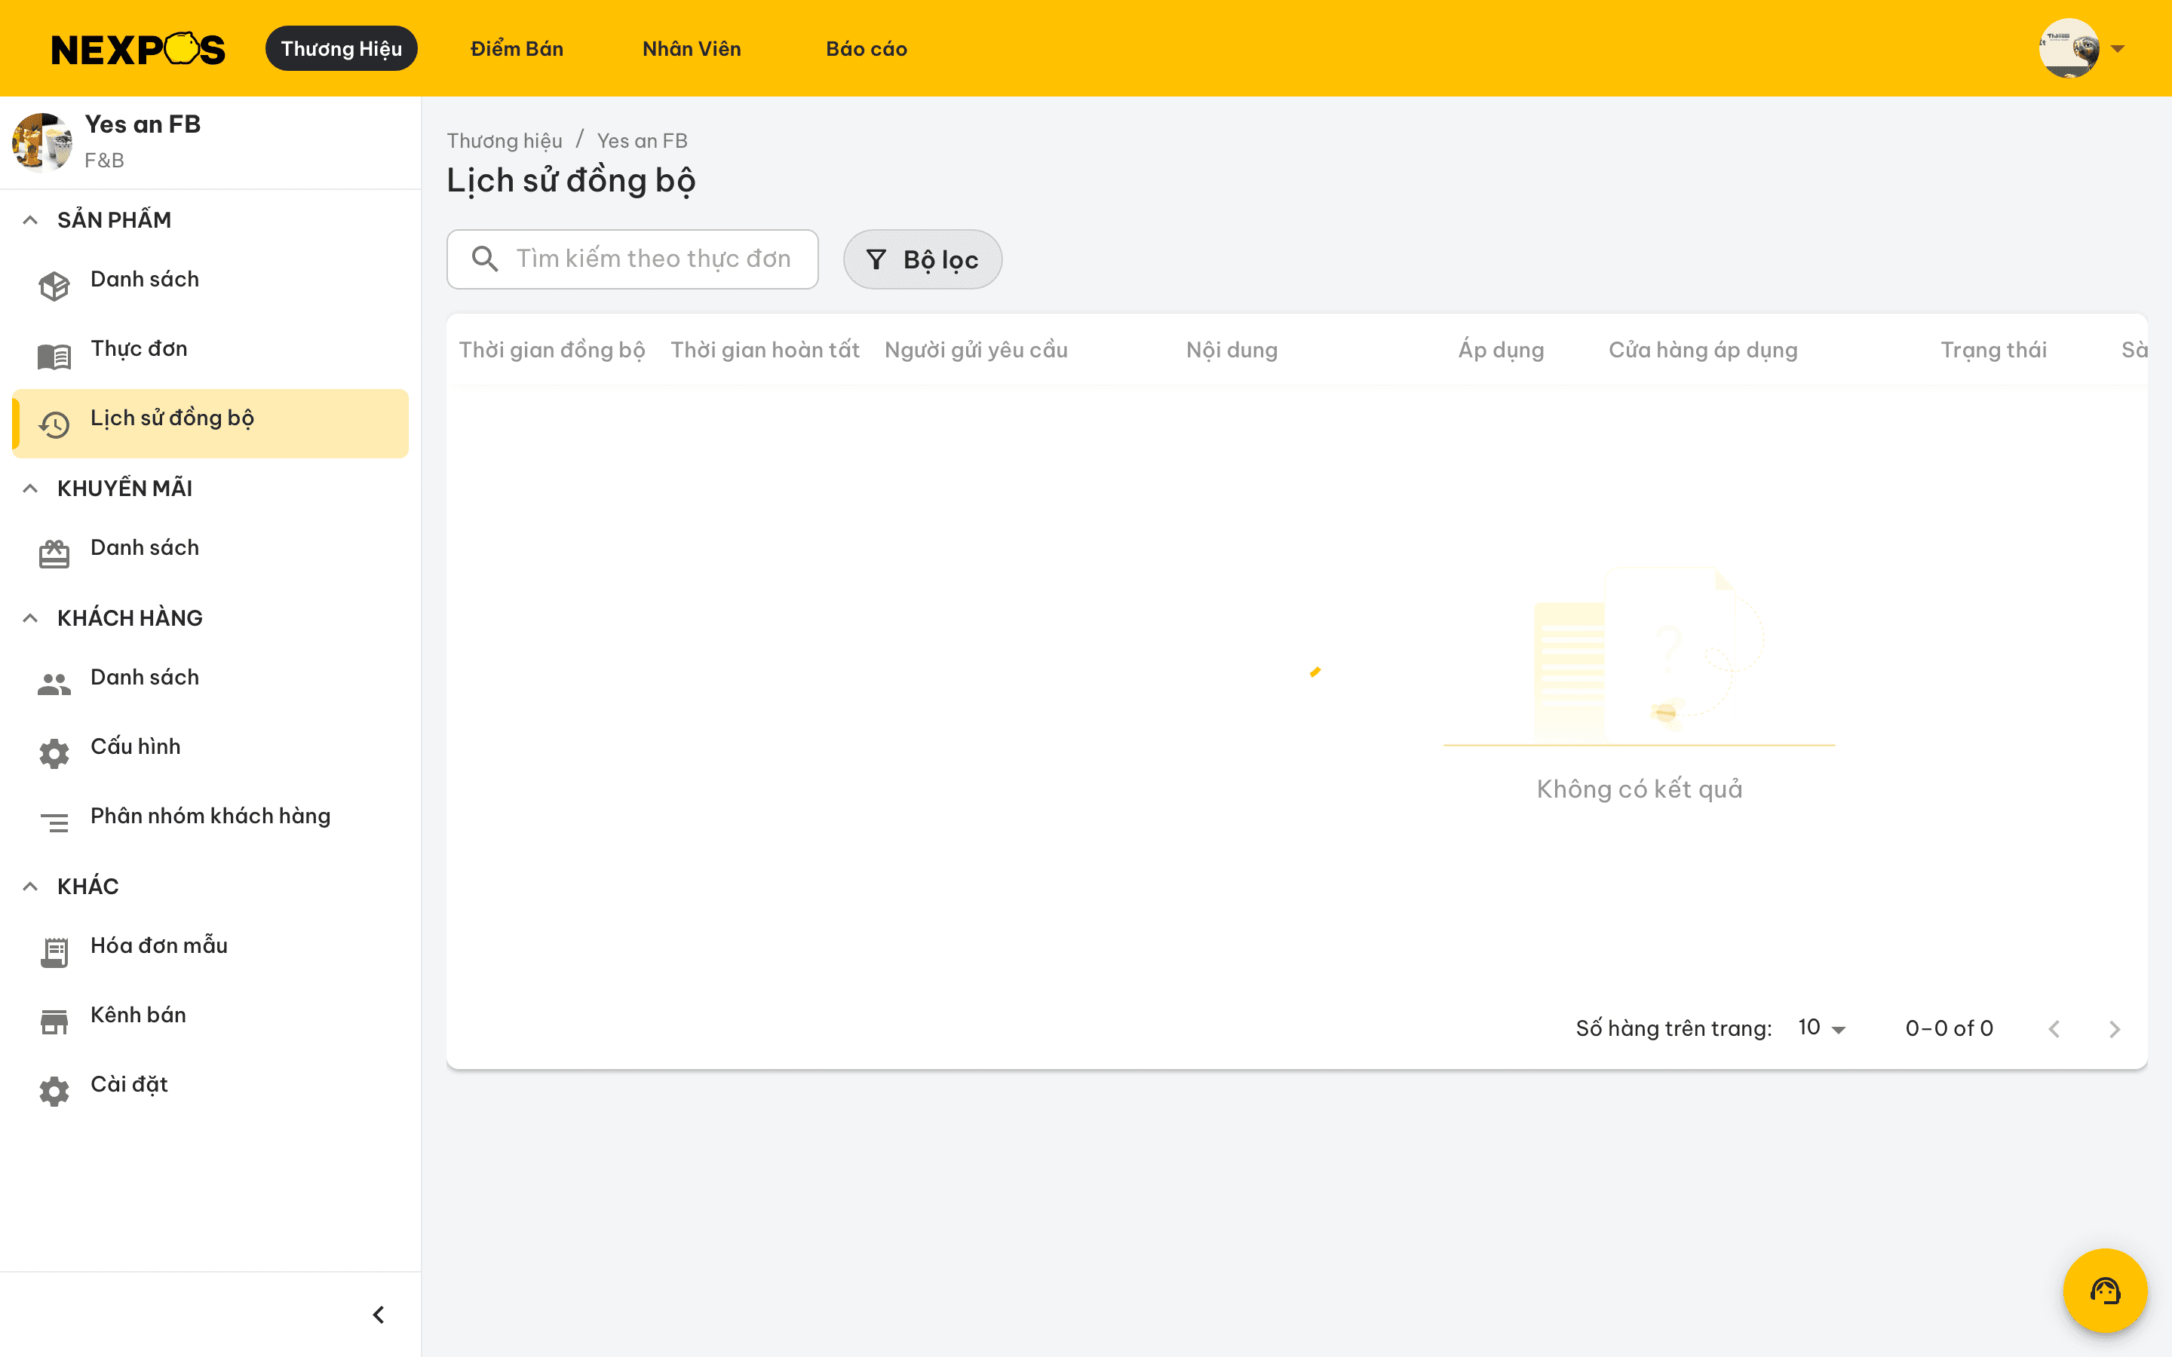The width and height of the screenshot is (2172, 1357).
Task: Click the customer people icon
Action: pyautogui.click(x=54, y=685)
